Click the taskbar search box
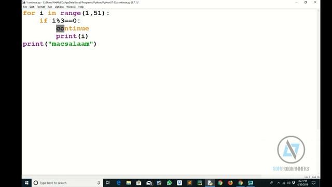The image size is (332, 187). 67,183
